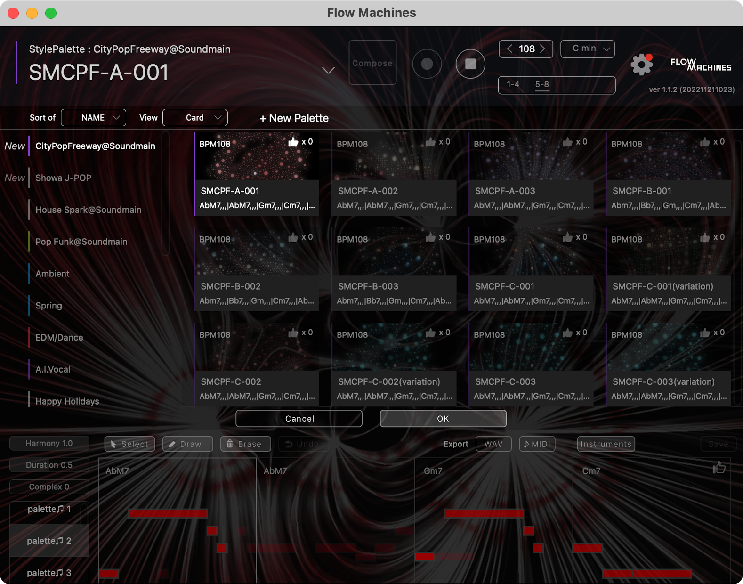This screenshot has width=743, height=584.
Task: Like the SMCPF-C-001(variation) thumbs-up icon
Action: tap(705, 237)
